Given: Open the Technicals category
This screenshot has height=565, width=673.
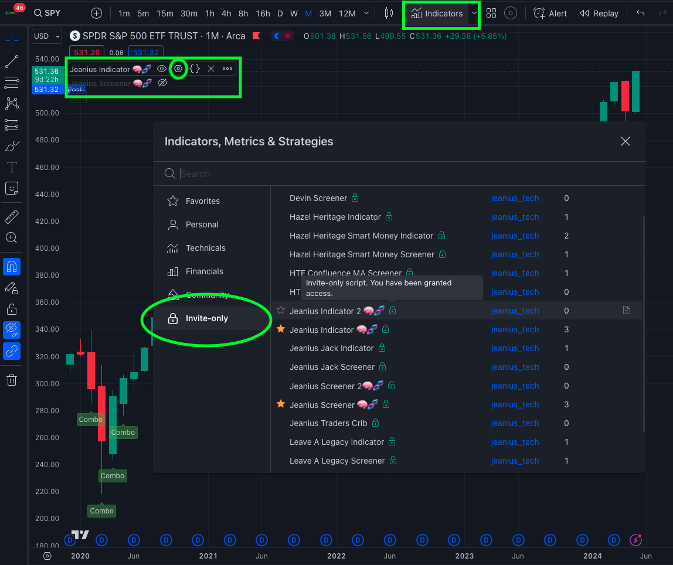Looking at the screenshot, I should (212, 248).
